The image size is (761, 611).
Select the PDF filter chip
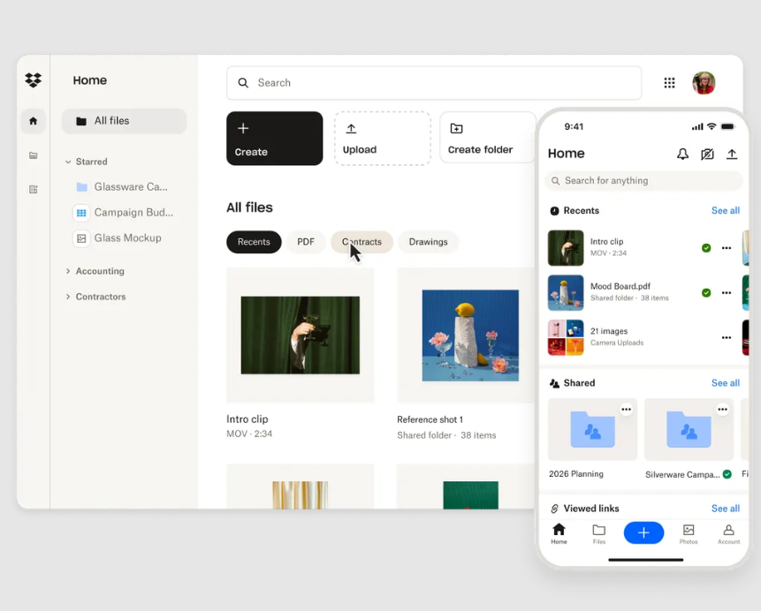coord(306,242)
